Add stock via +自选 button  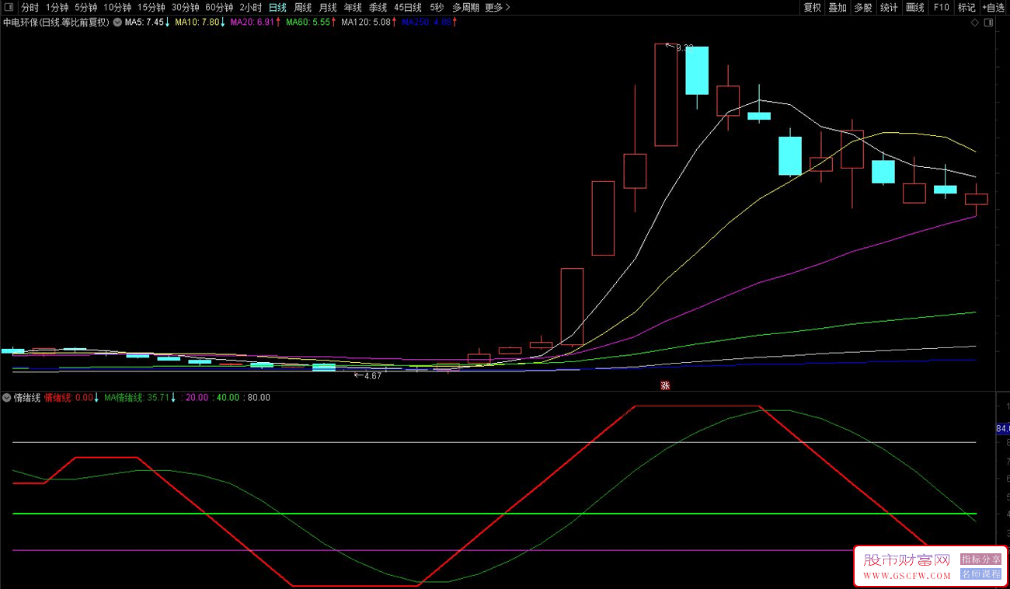click(994, 7)
